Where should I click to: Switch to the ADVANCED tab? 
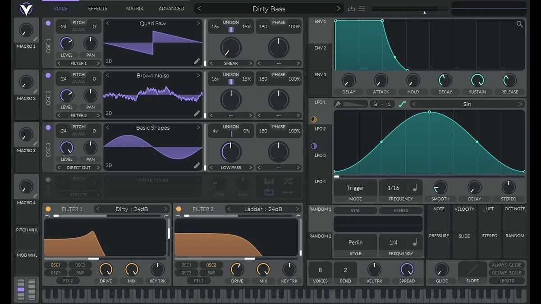pos(171,9)
